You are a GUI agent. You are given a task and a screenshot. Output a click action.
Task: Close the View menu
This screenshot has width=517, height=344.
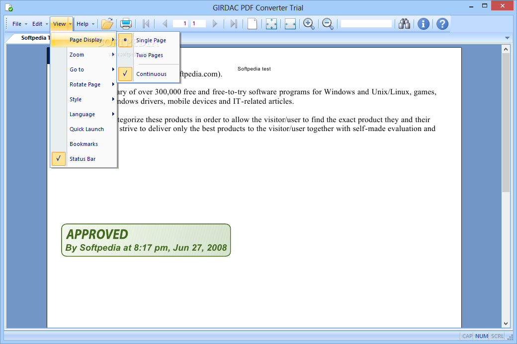point(62,24)
